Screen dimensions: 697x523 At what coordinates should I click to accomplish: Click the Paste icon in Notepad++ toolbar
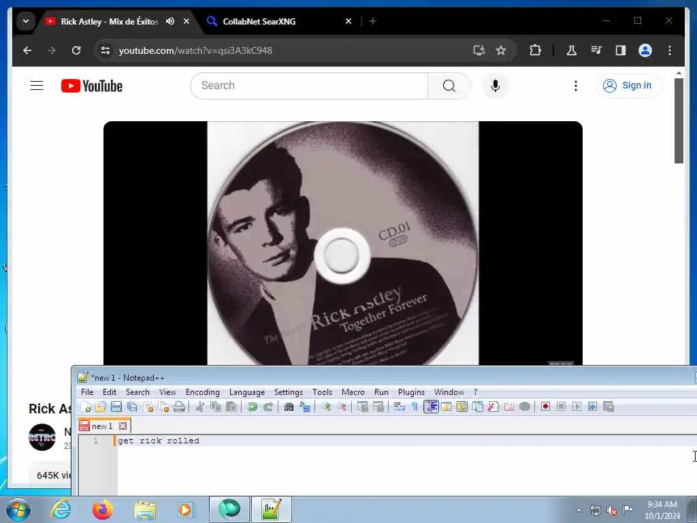tap(231, 407)
